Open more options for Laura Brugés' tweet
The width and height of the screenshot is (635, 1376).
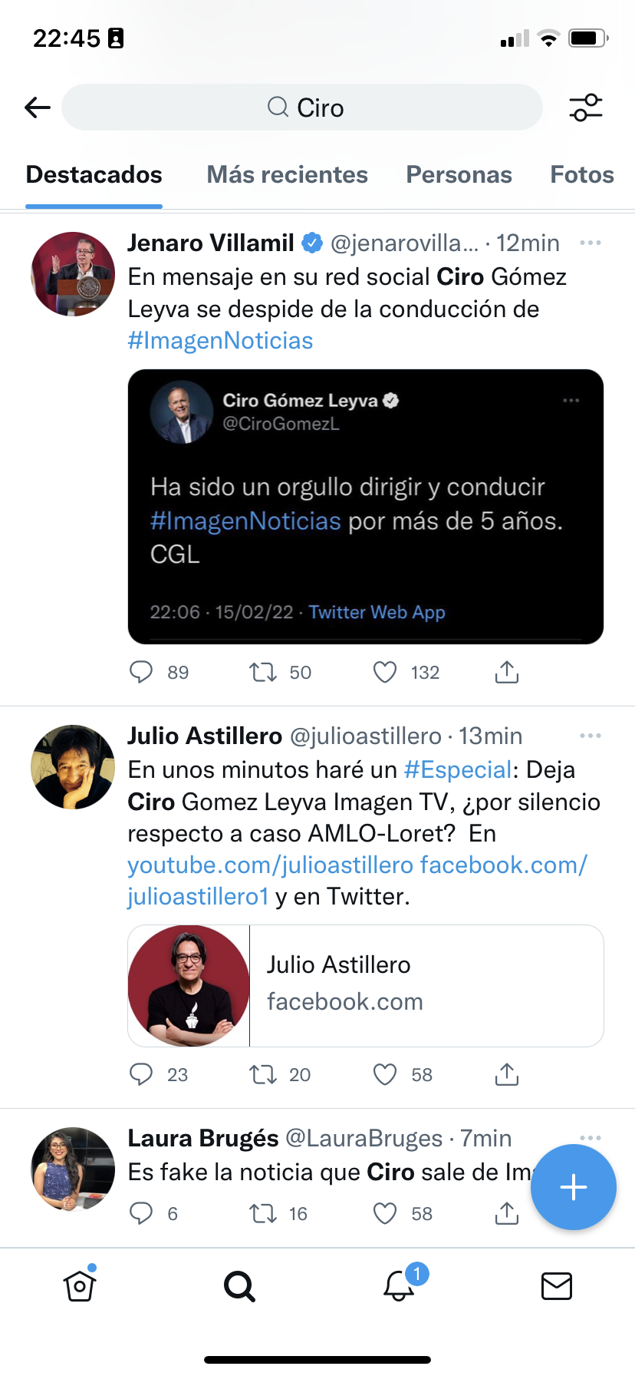590,1137
